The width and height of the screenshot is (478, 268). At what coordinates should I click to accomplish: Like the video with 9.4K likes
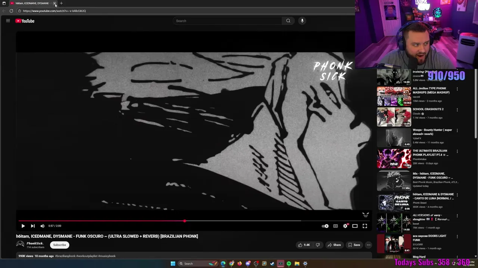pyautogui.click(x=304, y=245)
